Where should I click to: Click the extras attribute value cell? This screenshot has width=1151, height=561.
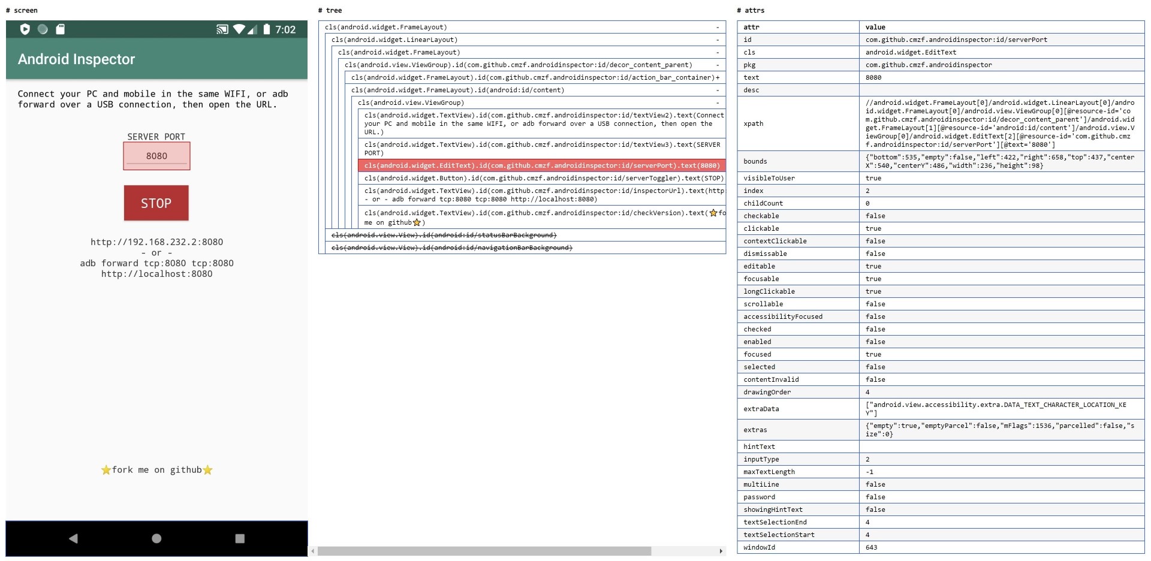coord(1002,430)
